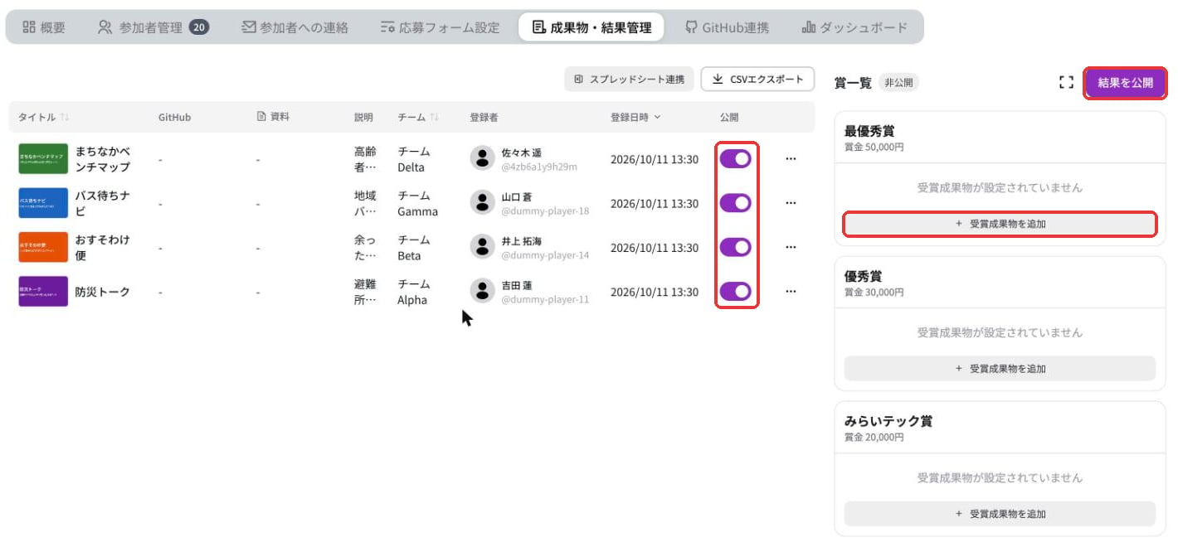Click ダッシュボード bar chart icon
The height and width of the screenshot is (547, 1178).
click(809, 27)
